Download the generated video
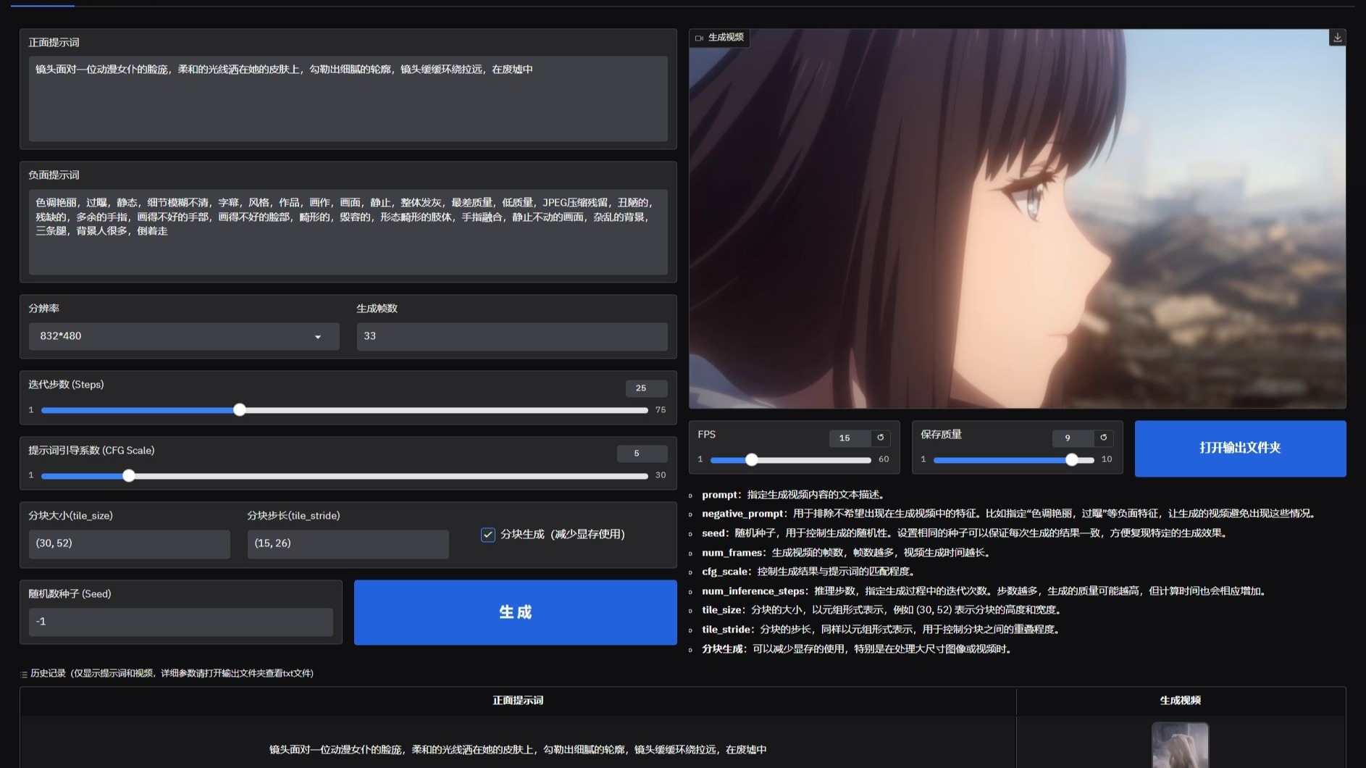Image resolution: width=1366 pixels, height=768 pixels. click(x=1337, y=38)
